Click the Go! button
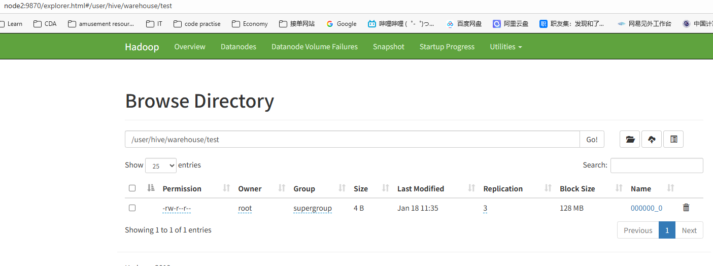The width and height of the screenshot is (713, 266). click(x=592, y=139)
